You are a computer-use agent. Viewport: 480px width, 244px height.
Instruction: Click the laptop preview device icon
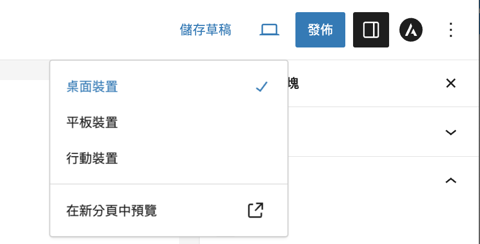(269, 30)
